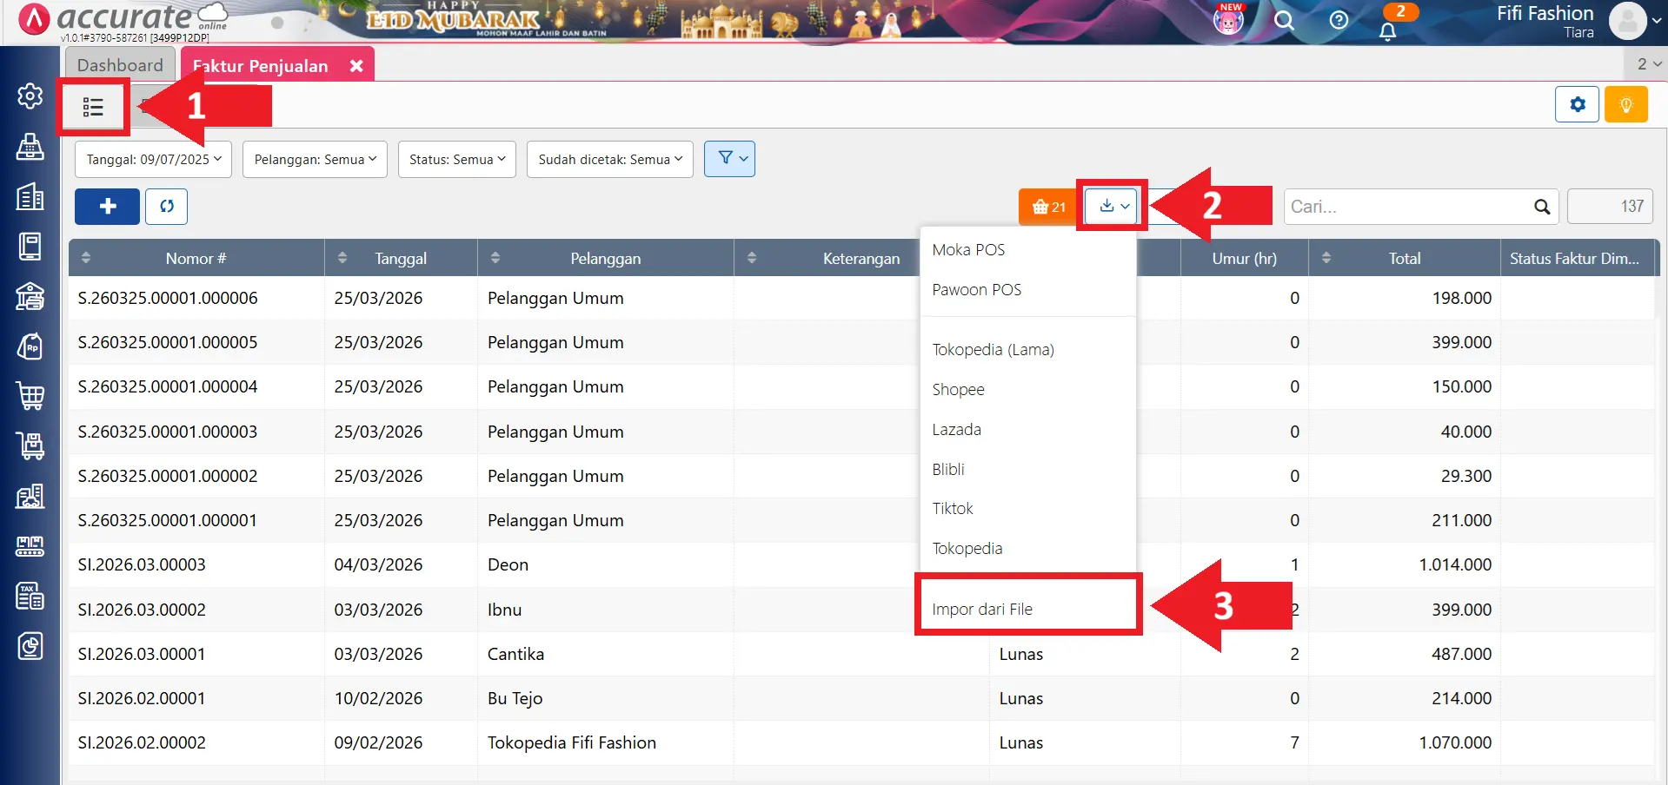This screenshot has width=1668, height=785.
Task: Open Sudah dicetak: Semua dropdown
Action: [x=609, y=160]
